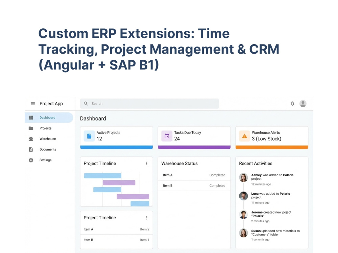Select the upper purple Gantt bar

pos(119,182)
